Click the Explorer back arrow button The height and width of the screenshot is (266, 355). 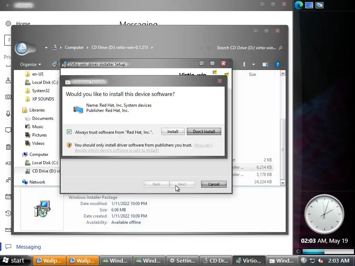tap(22, 48)
